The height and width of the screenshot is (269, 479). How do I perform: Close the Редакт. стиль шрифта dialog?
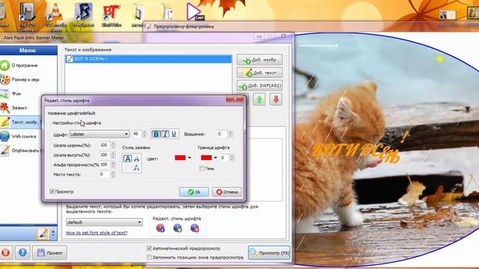click(x=235, y=99)
